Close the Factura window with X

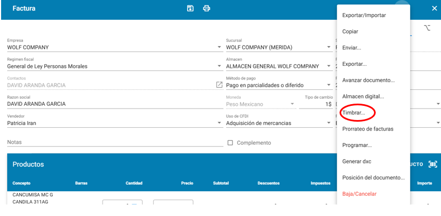(434, 8)
